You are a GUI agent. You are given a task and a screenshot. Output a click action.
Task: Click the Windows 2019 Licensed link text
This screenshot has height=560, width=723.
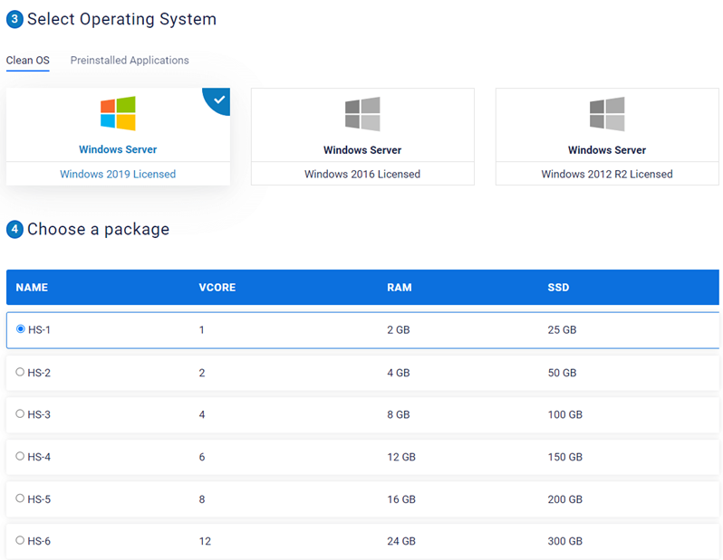point(118,174)
